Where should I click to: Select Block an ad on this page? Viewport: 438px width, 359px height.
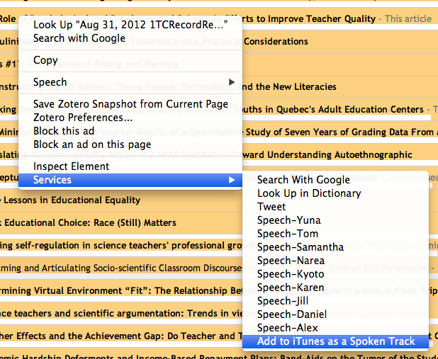(130, 144)
